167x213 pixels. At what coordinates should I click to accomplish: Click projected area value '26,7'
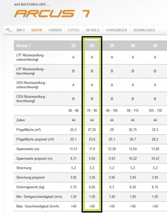click(x=133, y=140)
